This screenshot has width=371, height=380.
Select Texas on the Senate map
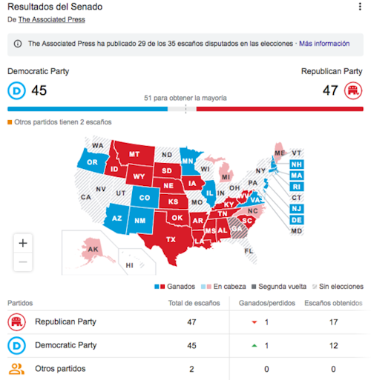click(x=171, y=239)
